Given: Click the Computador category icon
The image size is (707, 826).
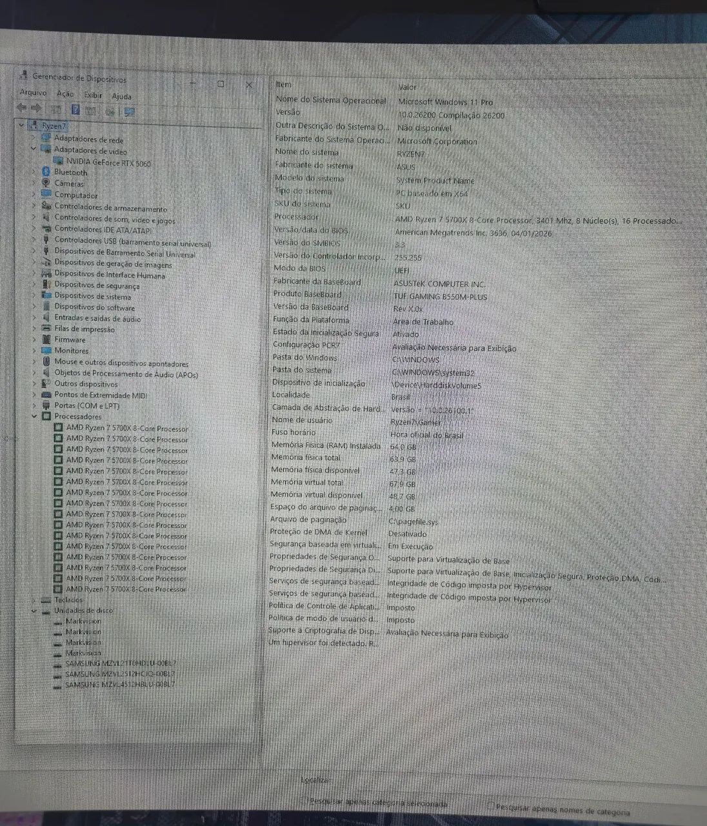Looking at the screenshot, I should tap(46, 194).
